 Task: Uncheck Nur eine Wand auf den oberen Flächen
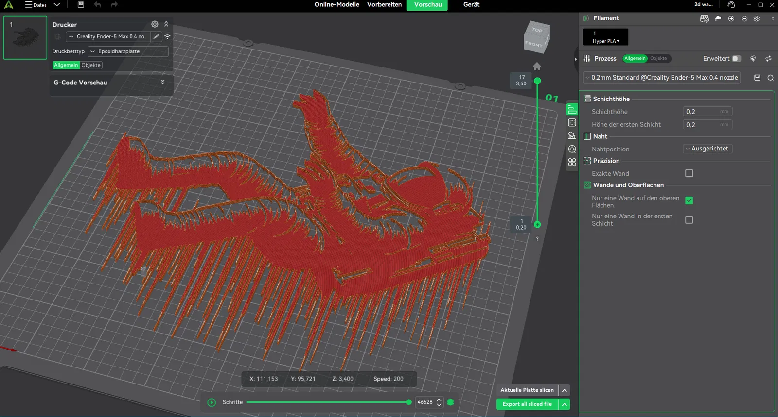click(689, 200)
